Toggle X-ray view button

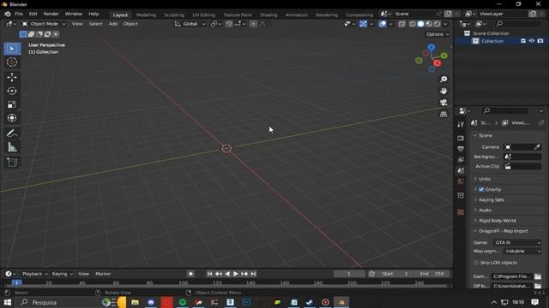point(401,24)
